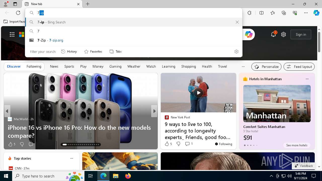Play the New York Post video
Screen dimensions: 322x181
click(x=198, y=93)
